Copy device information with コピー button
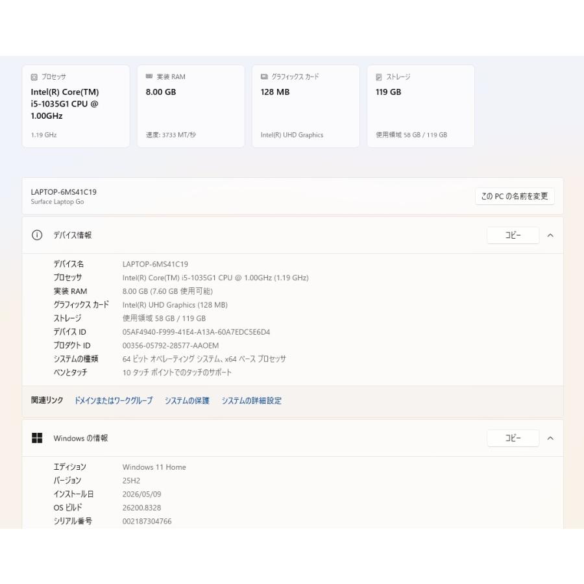This screenshot has height=584, width=584. click(x=513, y=236)
